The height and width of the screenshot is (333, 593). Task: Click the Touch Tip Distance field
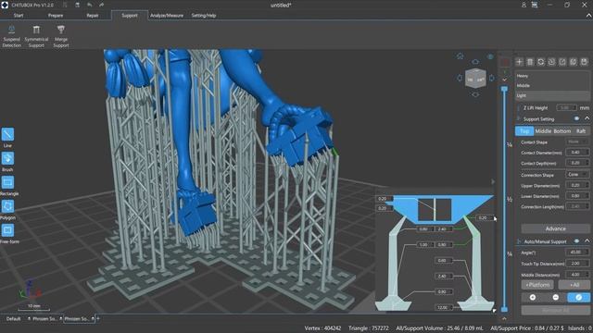point(577,263)
